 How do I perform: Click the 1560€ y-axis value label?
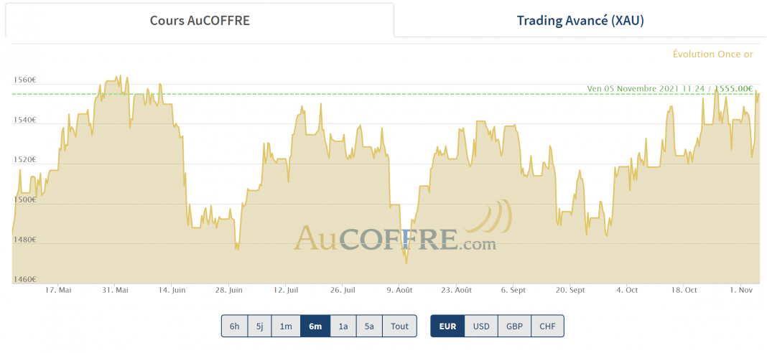[24, 80]
